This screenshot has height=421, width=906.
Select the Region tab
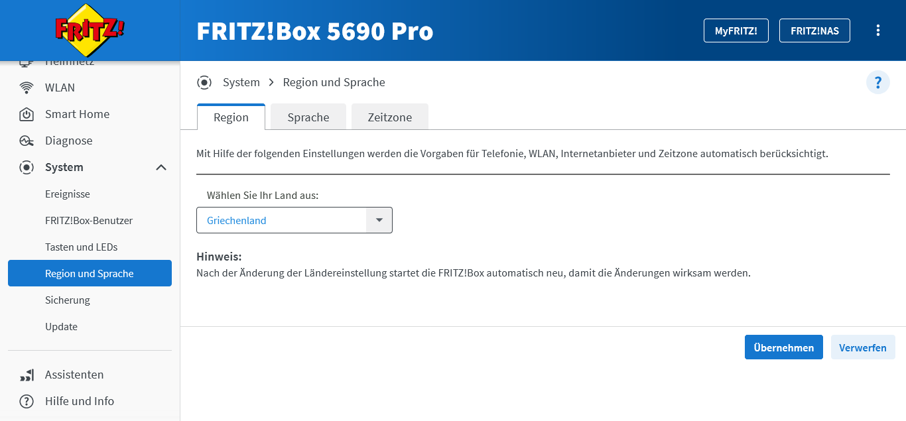pos(231,117)
